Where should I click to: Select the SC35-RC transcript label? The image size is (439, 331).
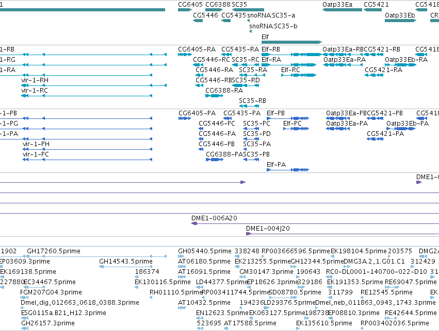[x=246, y=60]
